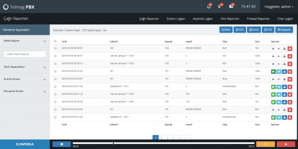Check the 2016-03-05 04:50:28 row checkbox
This screenshot has width=298, height=149.
coord(55,102)
